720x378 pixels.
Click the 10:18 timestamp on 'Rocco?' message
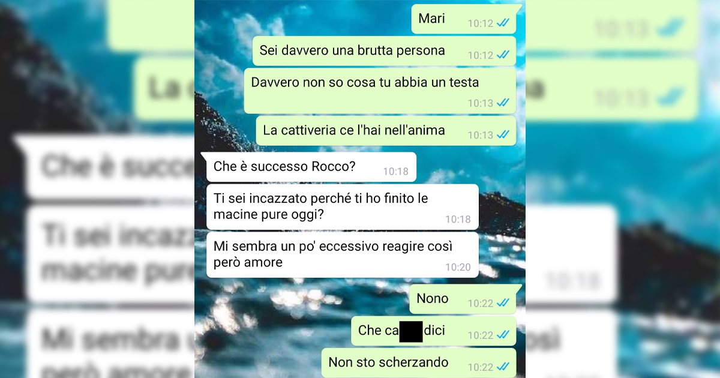pos(396,172)
